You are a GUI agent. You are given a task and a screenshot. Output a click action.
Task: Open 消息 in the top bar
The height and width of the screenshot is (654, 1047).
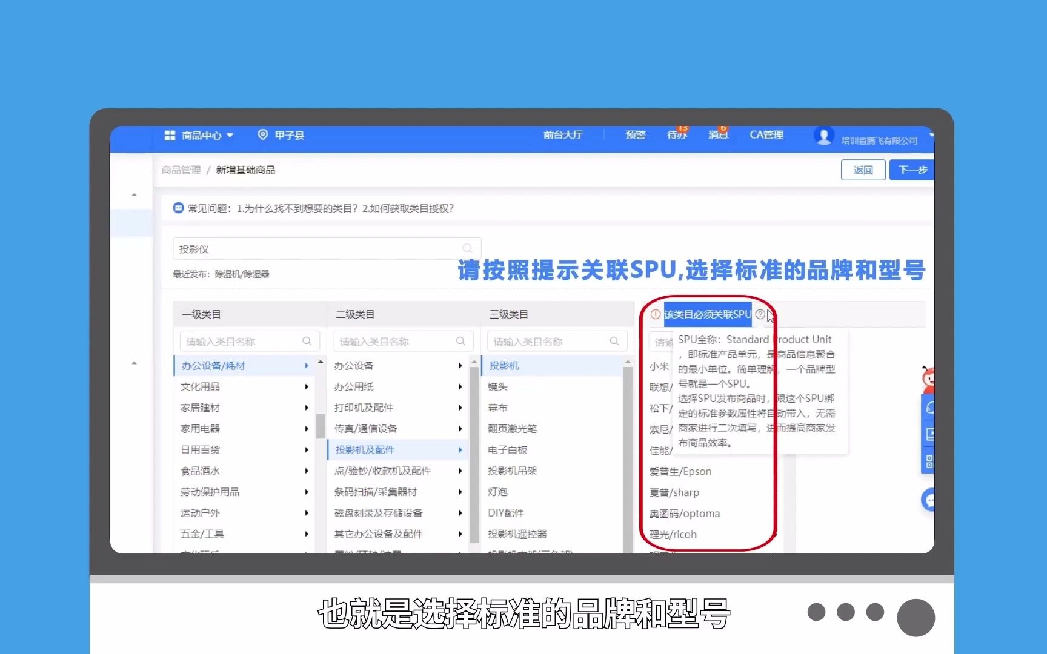pyautogui.click(x=718, y=135)
